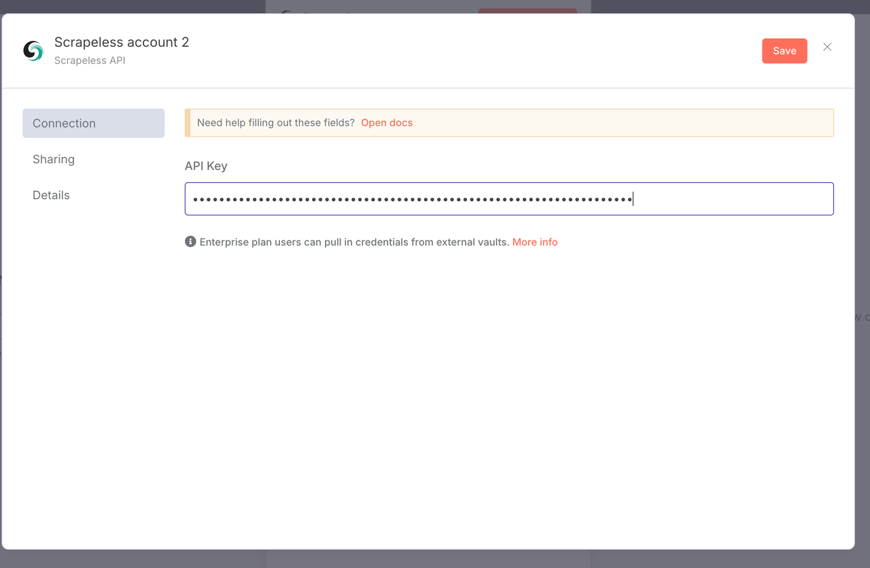Click the info circle icon beside Enterprise note

190,242
